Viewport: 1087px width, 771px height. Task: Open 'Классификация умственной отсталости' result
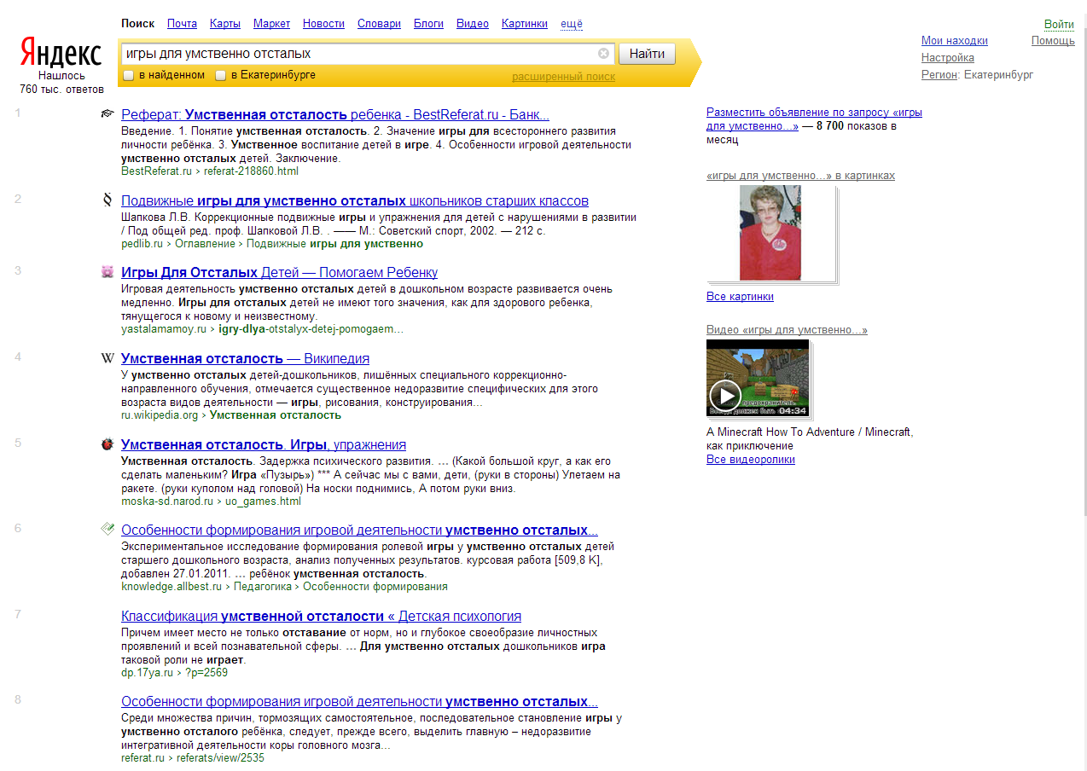coord(321,617)
